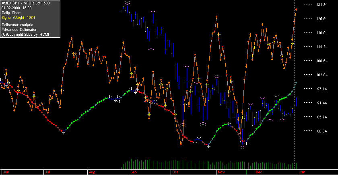Image resolution: width=338 pixels, height=175 pixels.
Task: Click the 91.44 price axis label
Action: [x=322, y=103]
